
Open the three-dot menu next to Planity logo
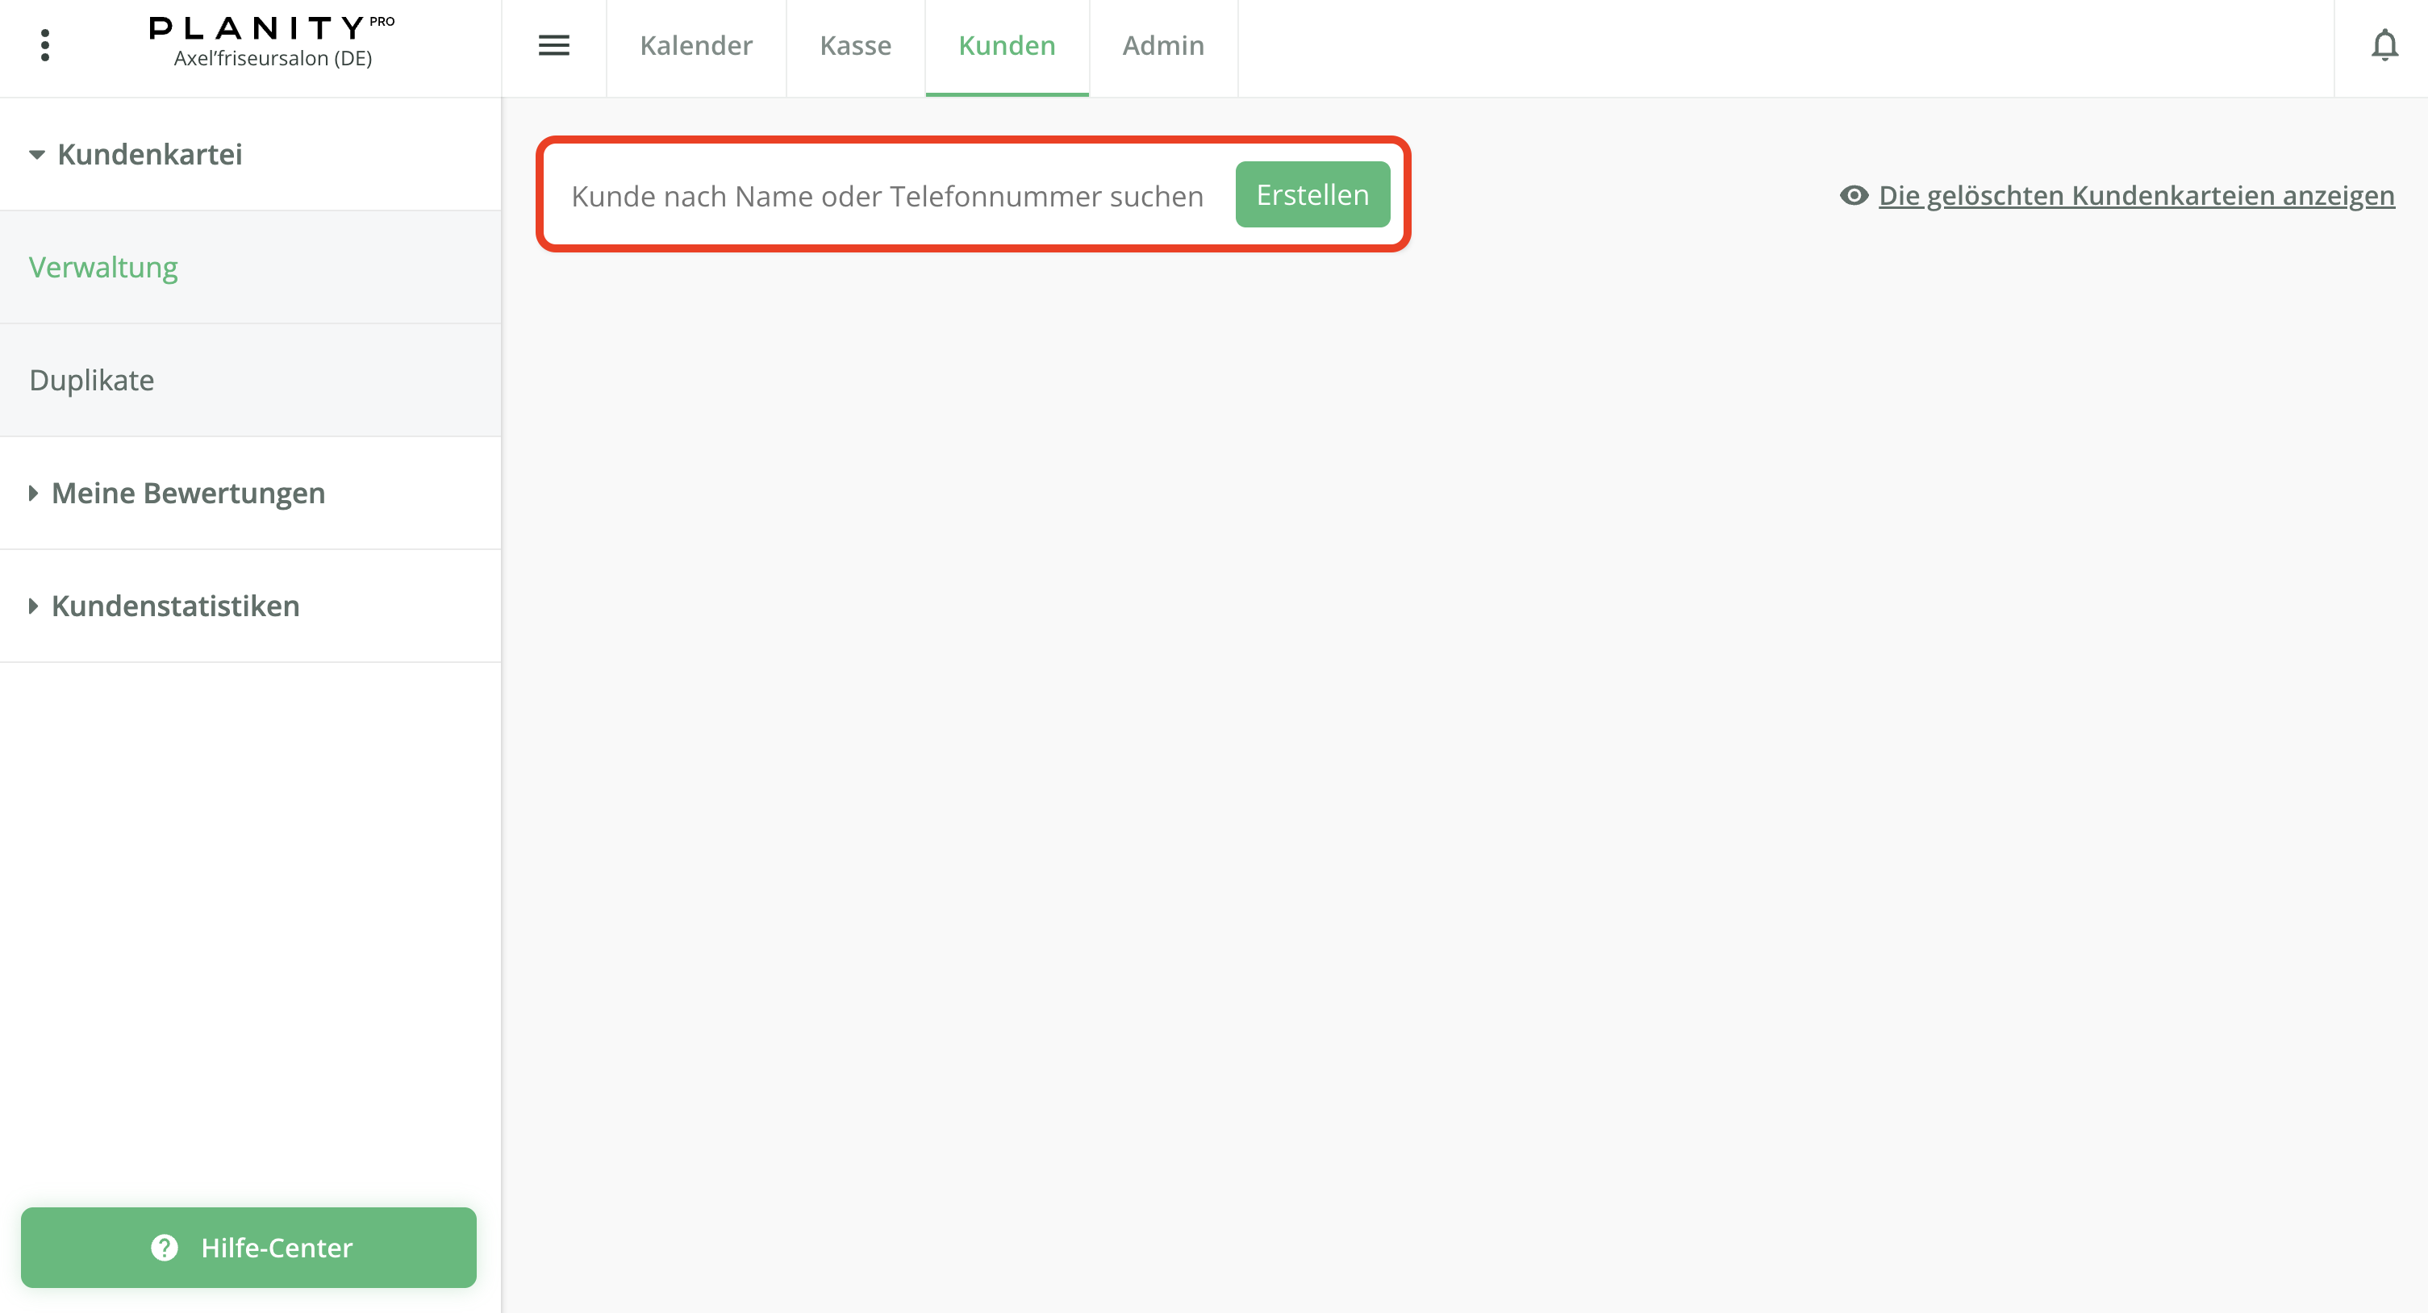click(x=44, y=44)
